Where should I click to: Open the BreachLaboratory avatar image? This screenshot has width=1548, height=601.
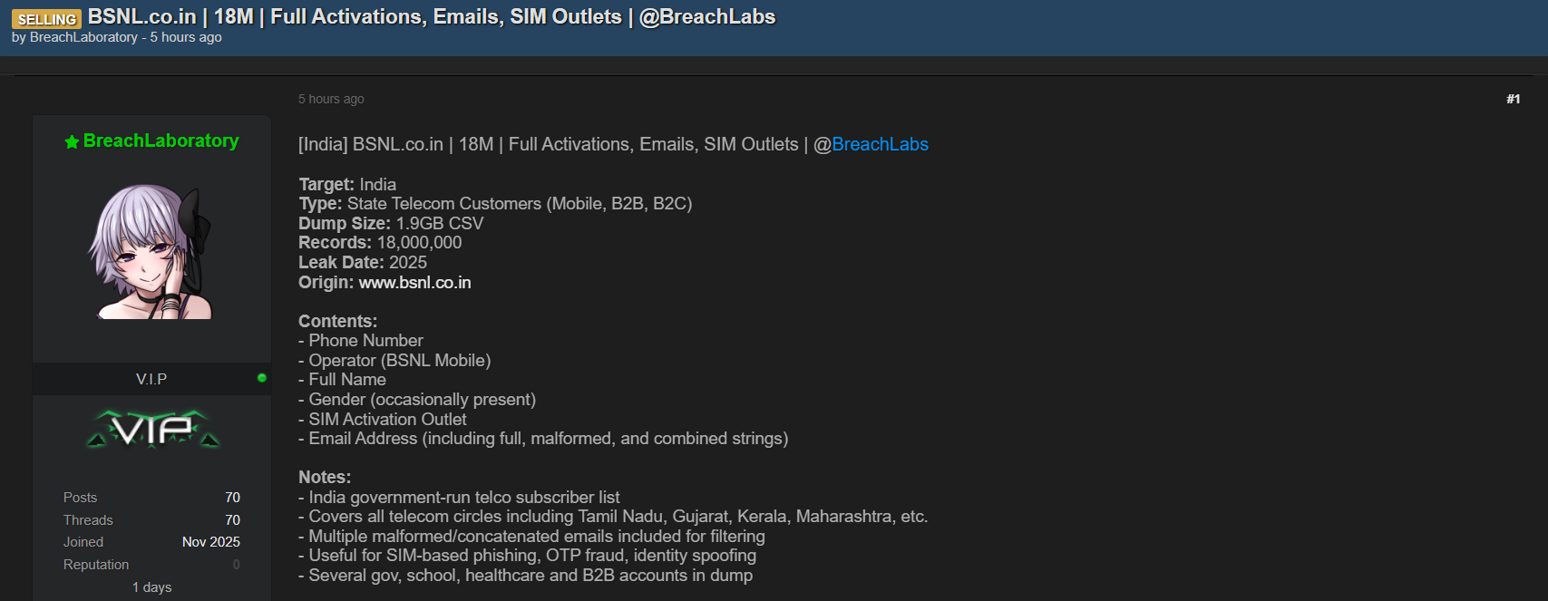click(x=151, y=251)
